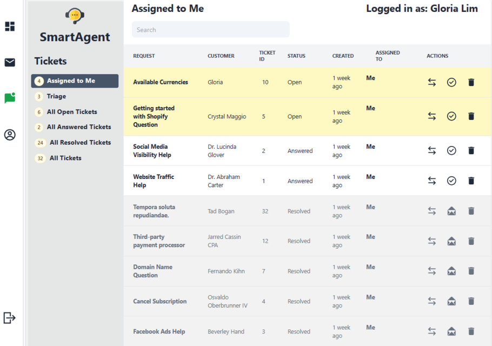Reassign Available Currencies using the arrows icon
This screenshot has width=492, height=346.
pyautogui.click(x=431, y=82)
